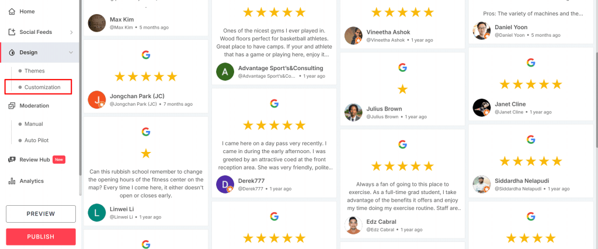This screenshot has width=598, height=249.
Task: Collapse the Design section chevron
Action: tap(71, 53)
